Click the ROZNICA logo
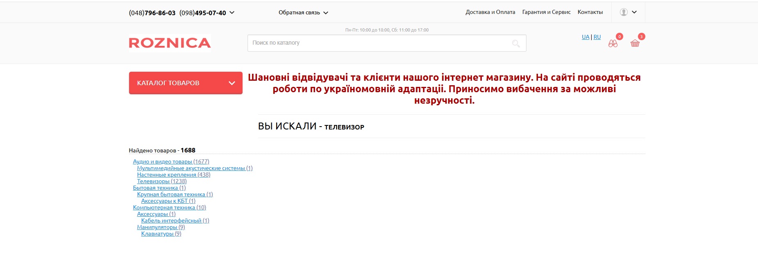The height and width of the screenshot is (261, 758). click(170, 43)
